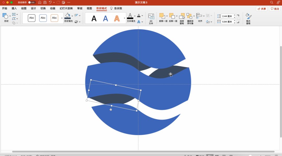The height and width of the screenshot is (156, 282).
Task: Select the orange outlined A WordArt style
Action: [117, 18]
